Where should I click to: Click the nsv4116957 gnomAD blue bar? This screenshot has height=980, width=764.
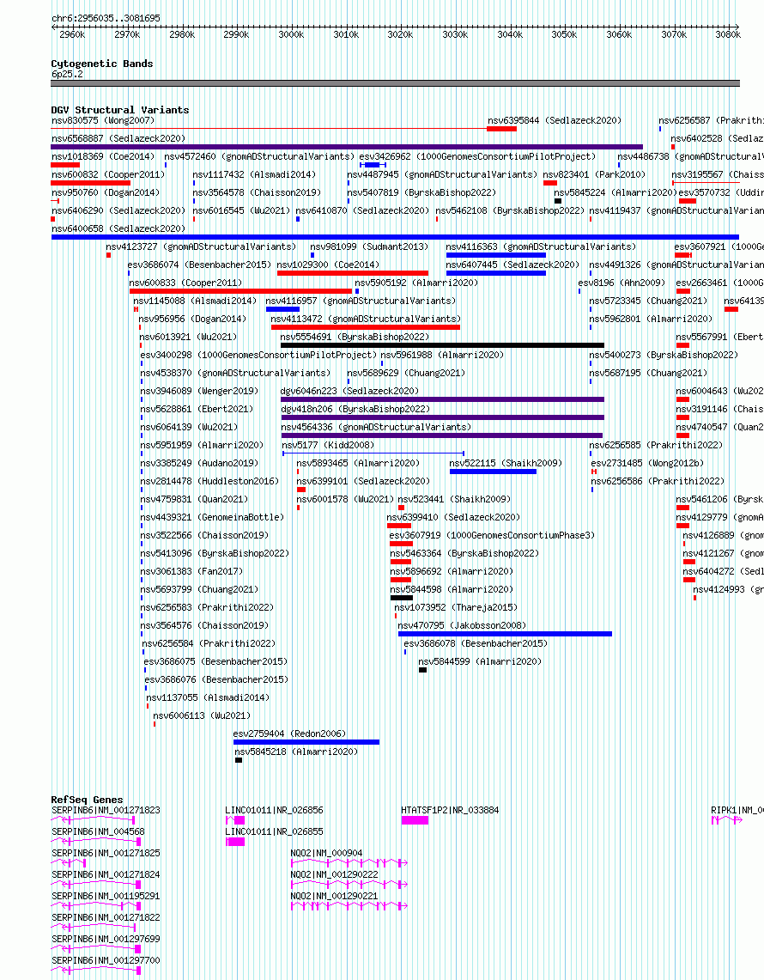(282, 309)
